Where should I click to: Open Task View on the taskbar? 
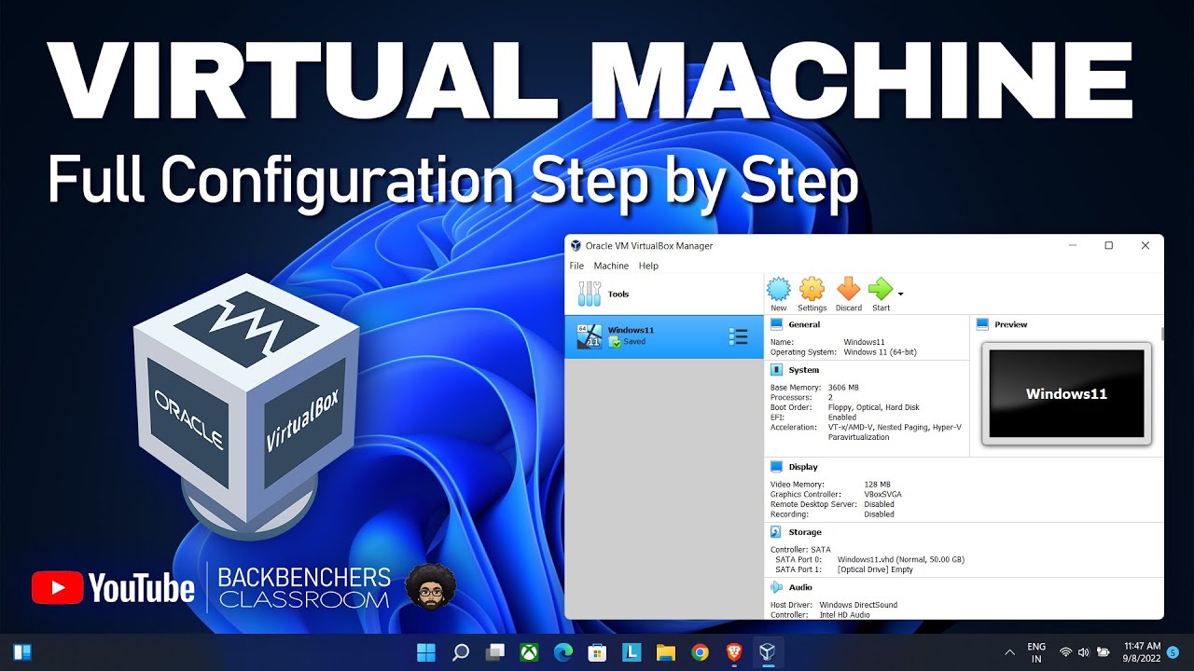(494, 652)
